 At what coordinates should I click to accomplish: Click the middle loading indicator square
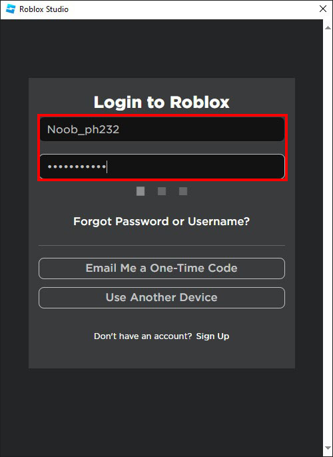162,191
